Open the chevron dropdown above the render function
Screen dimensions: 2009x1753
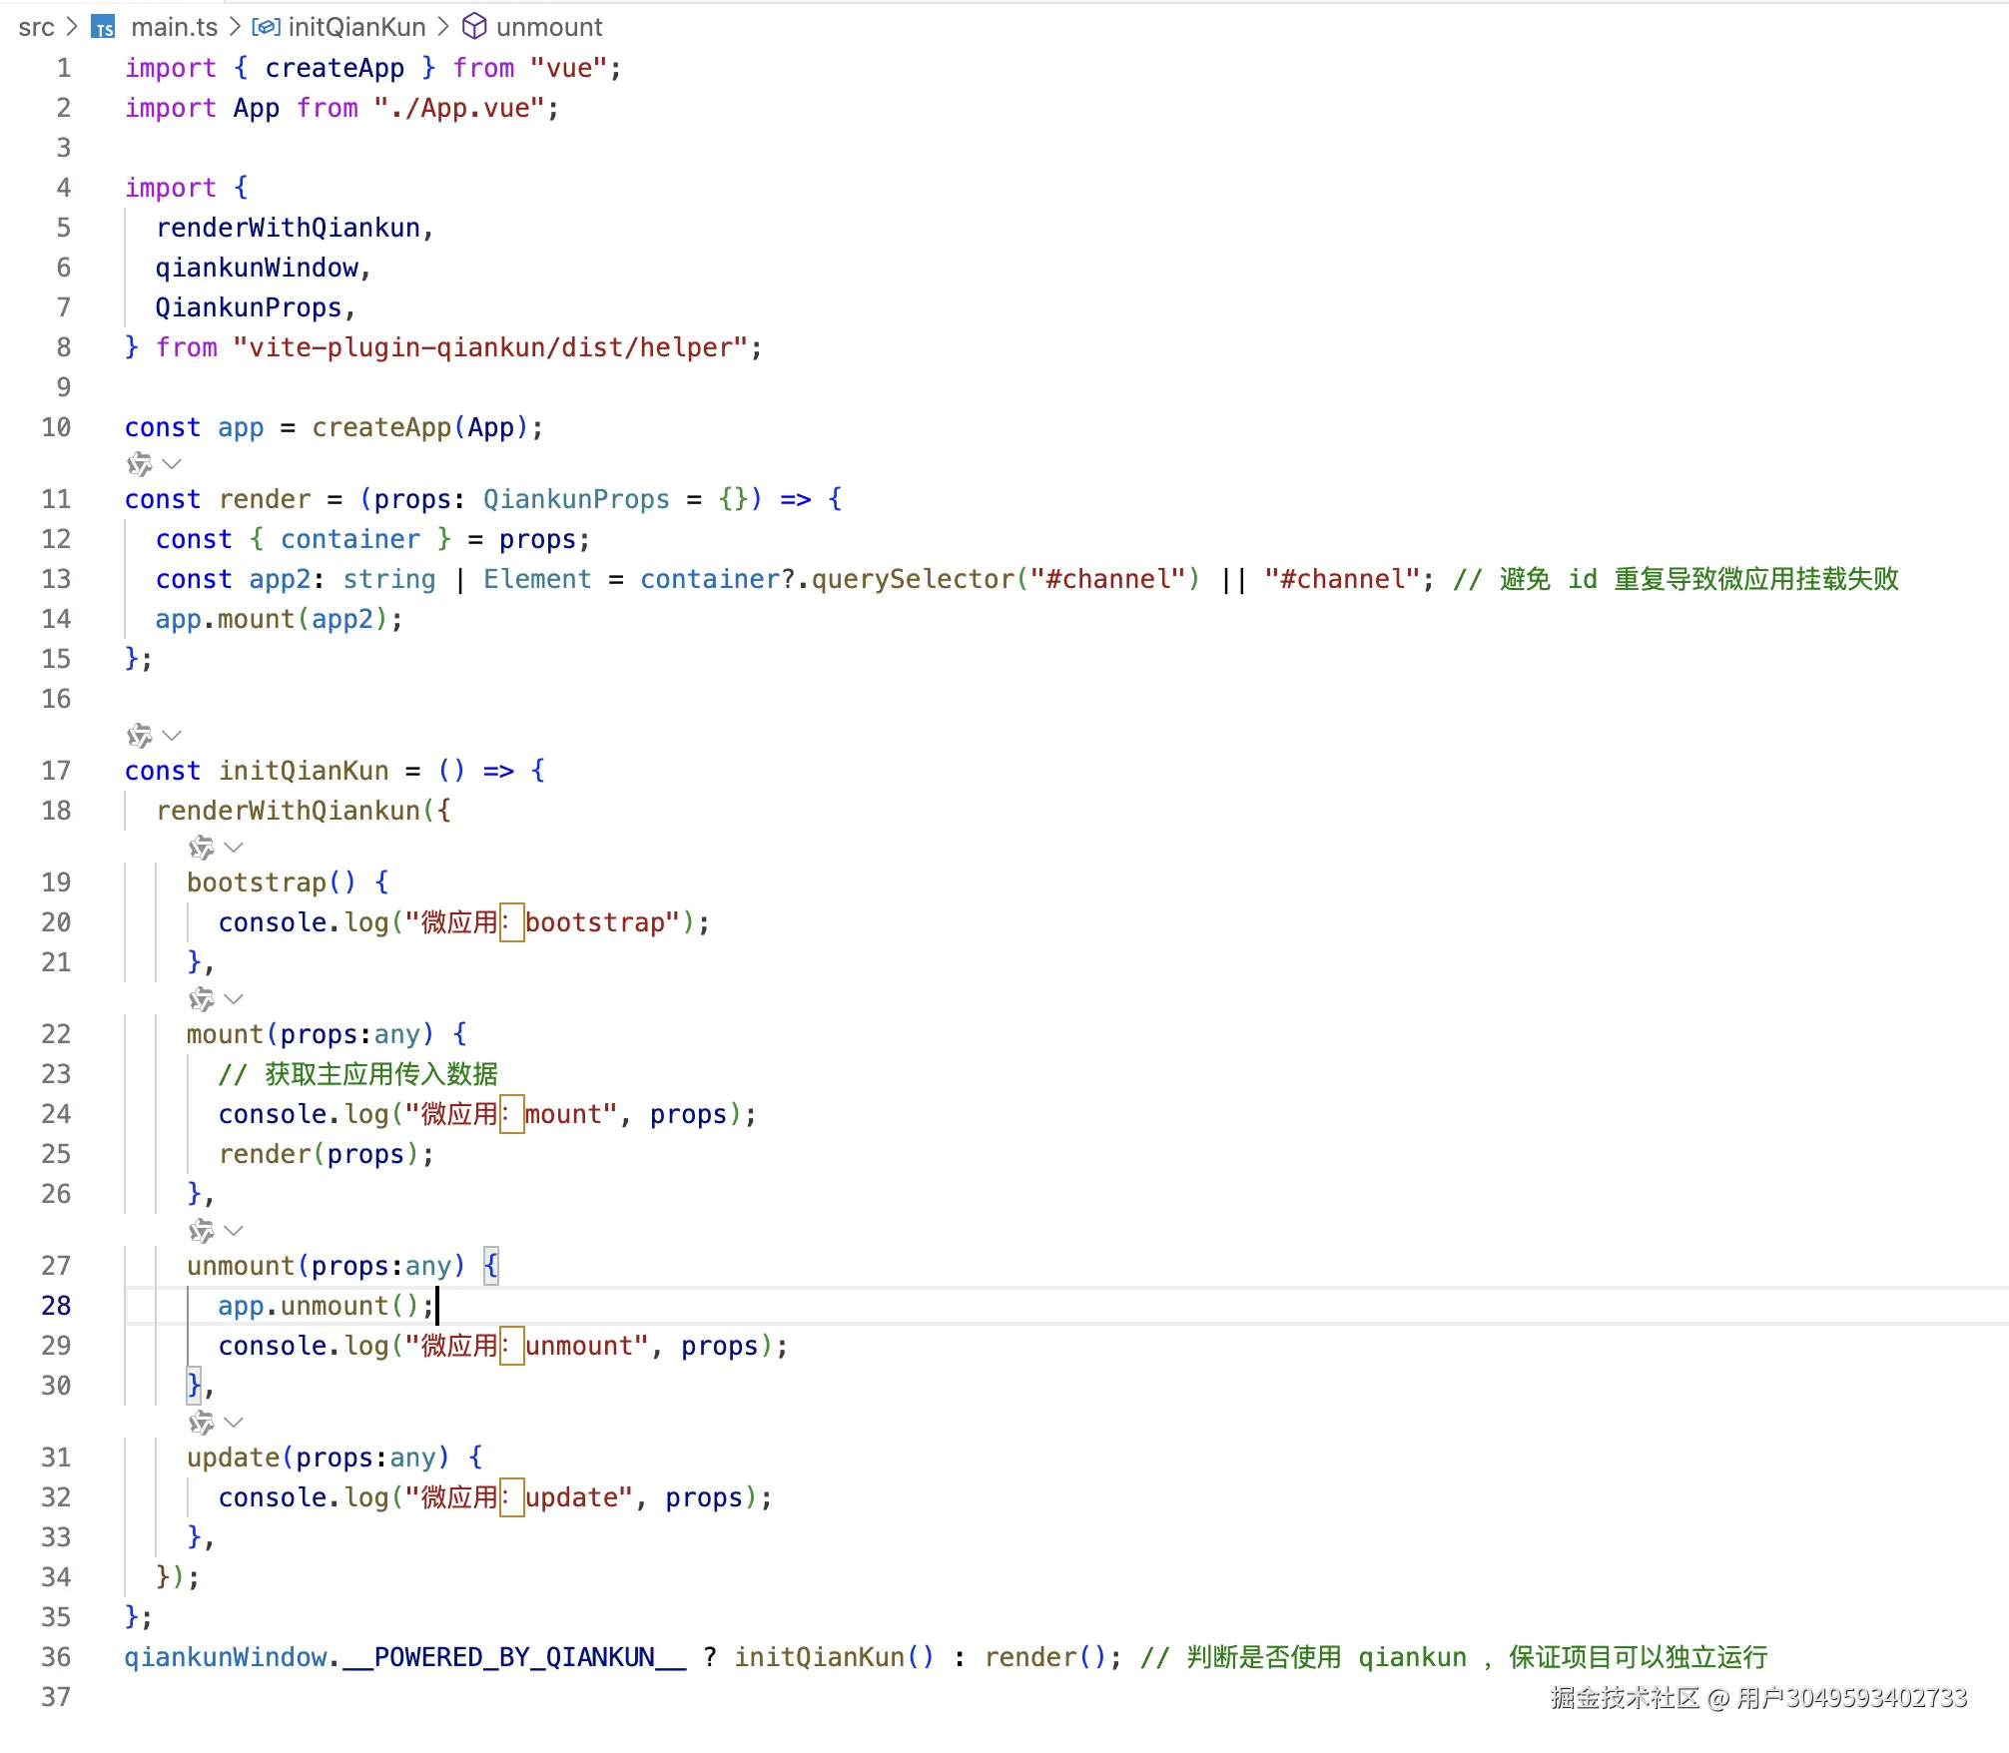[x=172, y=463]
